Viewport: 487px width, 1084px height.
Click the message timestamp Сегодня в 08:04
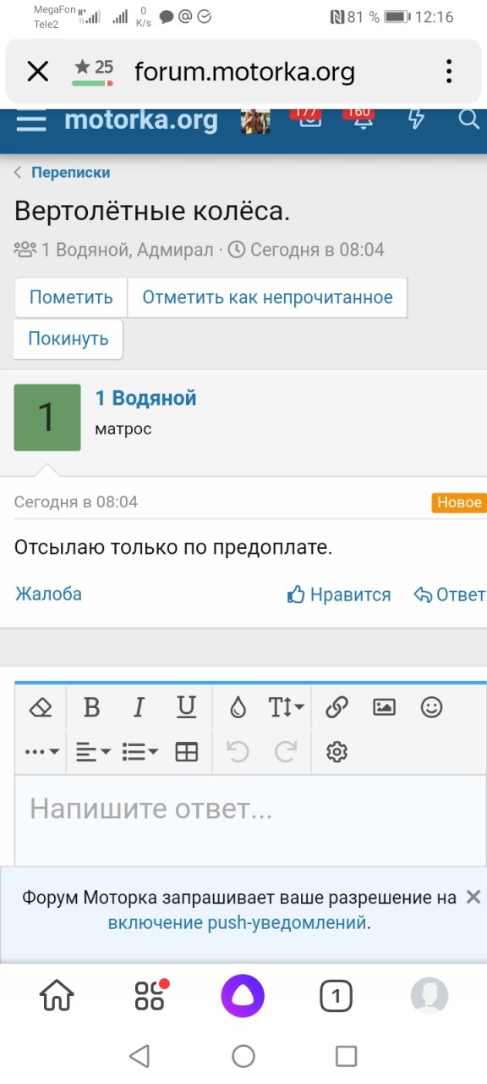[x=76, y=502]
